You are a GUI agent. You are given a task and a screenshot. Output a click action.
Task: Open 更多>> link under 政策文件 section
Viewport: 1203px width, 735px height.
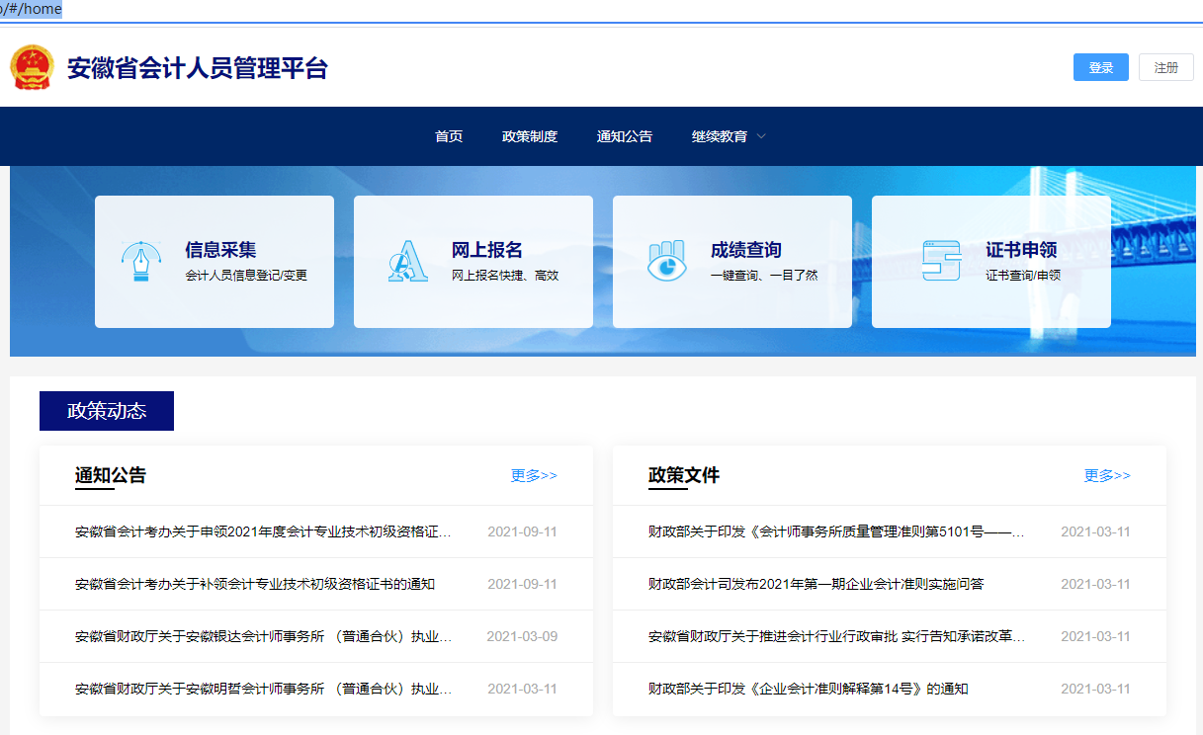pos(1107,475)
